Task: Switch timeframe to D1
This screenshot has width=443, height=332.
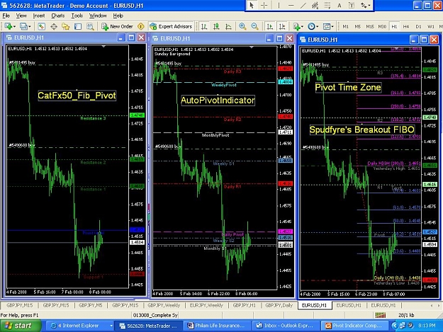Action: pos(418,26)
